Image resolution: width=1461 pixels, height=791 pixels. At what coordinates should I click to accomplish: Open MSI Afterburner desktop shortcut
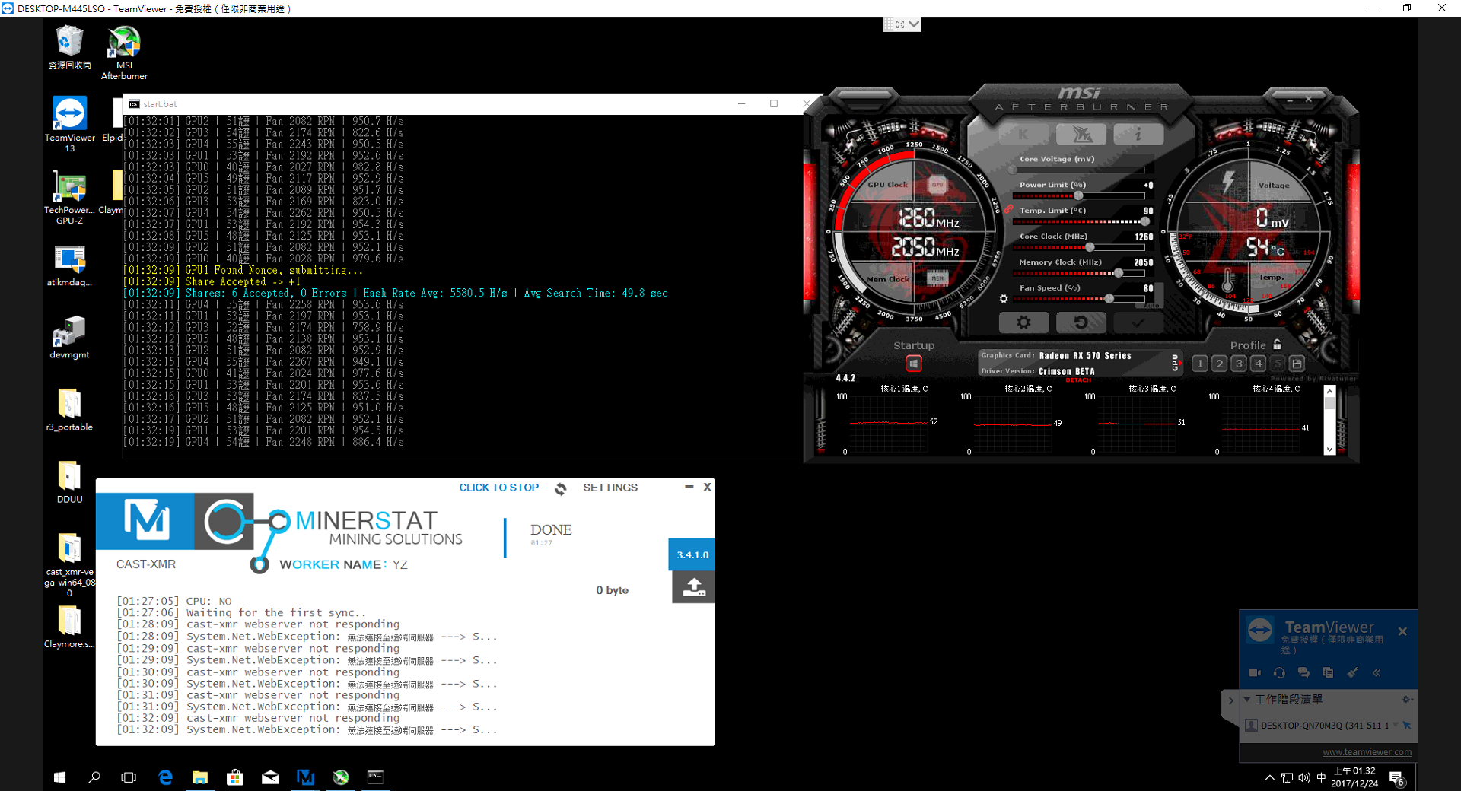click(x=124, y=52)
